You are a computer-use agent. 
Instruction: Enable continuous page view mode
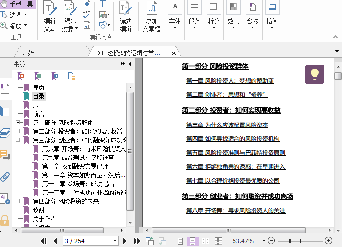tap(192, 241)
